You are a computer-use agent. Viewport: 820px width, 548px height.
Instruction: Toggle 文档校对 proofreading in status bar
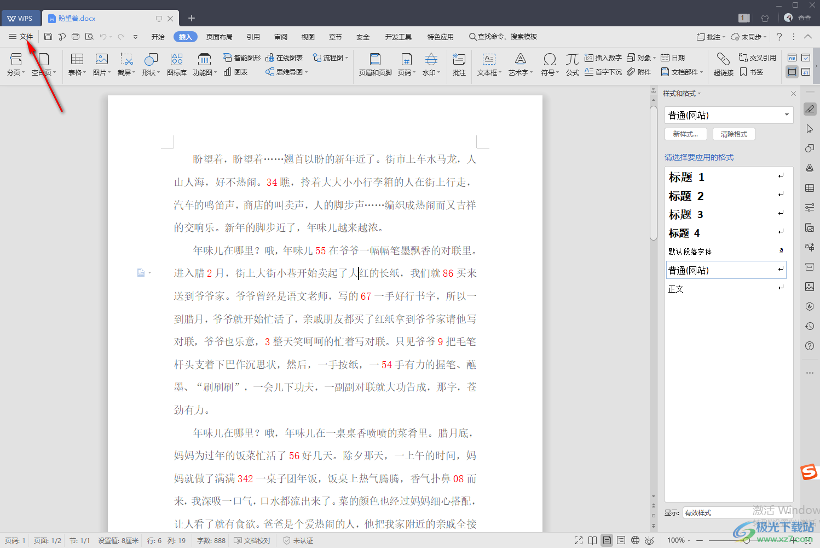coord(252,540)
